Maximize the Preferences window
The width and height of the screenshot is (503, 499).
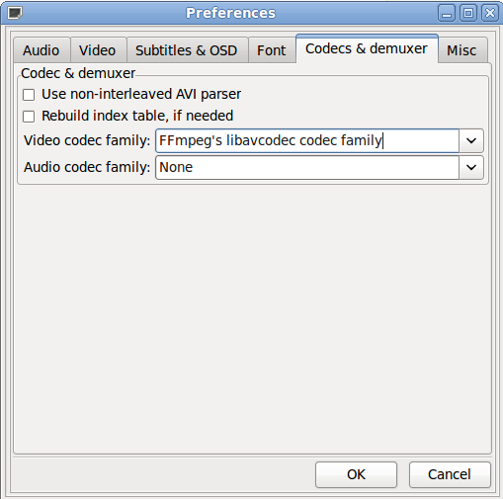(x=468, y=13)
